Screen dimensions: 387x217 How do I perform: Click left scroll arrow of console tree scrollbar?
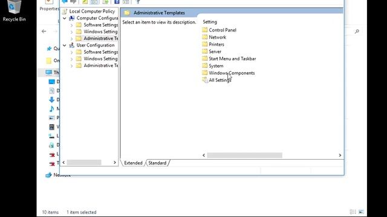pos(63,162)
